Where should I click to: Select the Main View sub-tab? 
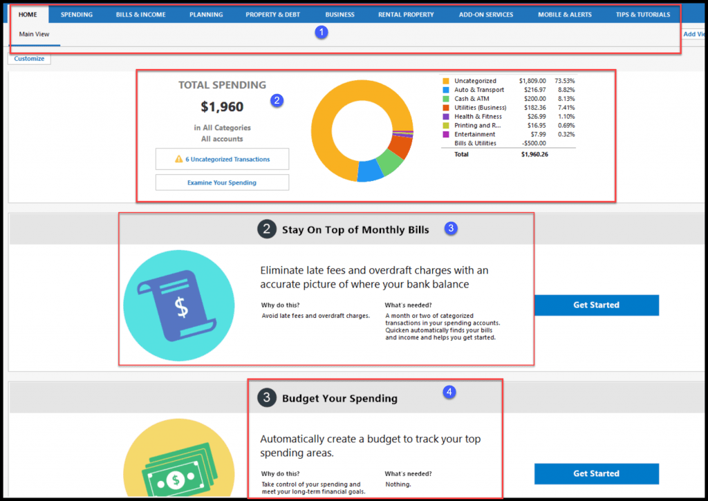[x=35, y=35]
